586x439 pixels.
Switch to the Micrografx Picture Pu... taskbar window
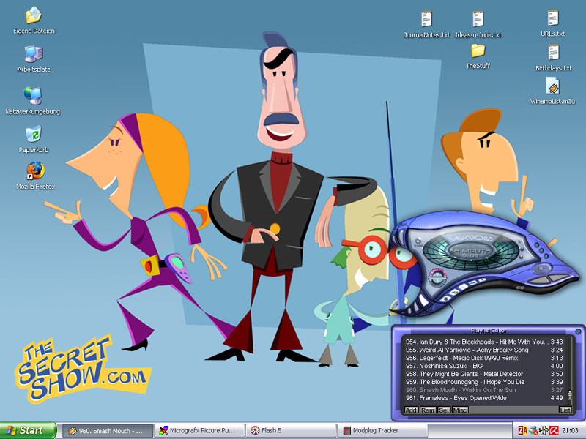point(199,431)
